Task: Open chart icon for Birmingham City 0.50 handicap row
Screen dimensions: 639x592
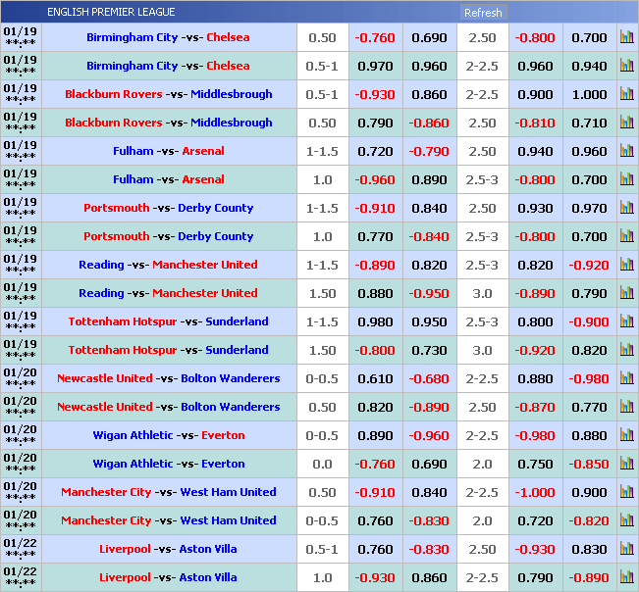Action: click(626, 38)
